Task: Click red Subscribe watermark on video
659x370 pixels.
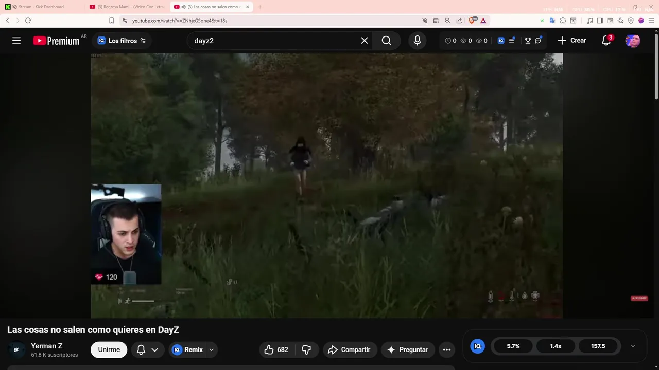Action: point(639,298)
